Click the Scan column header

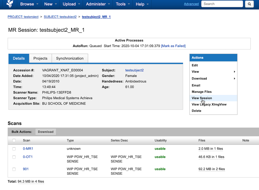[27, 140]
